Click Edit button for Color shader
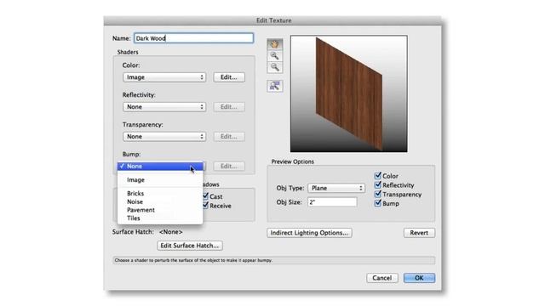The image size is (545, 306). [229, 77]
